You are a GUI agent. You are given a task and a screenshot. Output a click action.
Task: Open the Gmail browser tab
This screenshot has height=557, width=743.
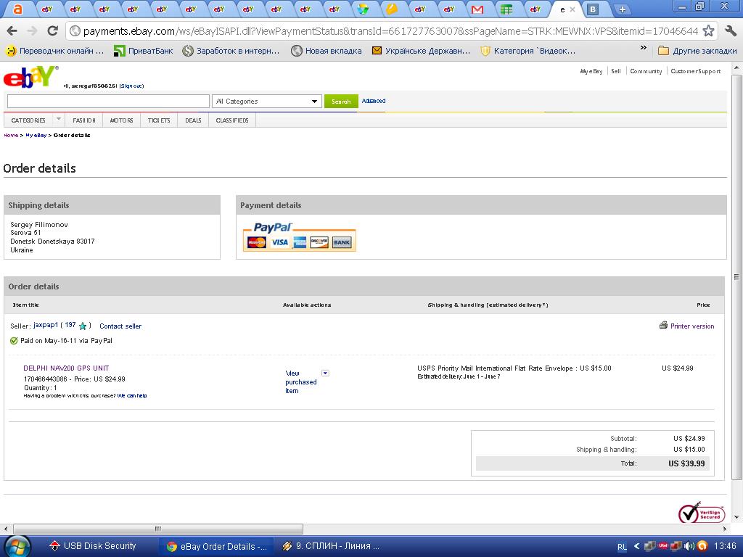[x=477, y=9]
